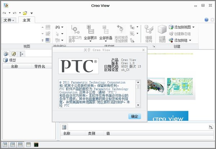Toggle fourth panel icon in status bar
216x149 pixels.
pyautogui.click(x=28, y=145)
